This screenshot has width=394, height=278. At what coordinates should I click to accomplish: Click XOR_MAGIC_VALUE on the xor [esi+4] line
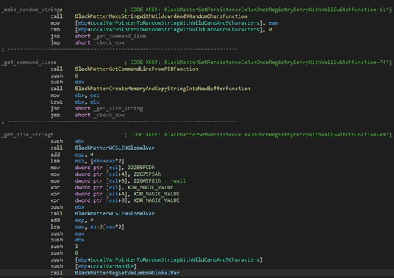(x=156, y=194)
